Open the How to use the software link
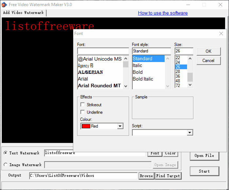The width and height of the screenshot is (229, 190). 163,13
